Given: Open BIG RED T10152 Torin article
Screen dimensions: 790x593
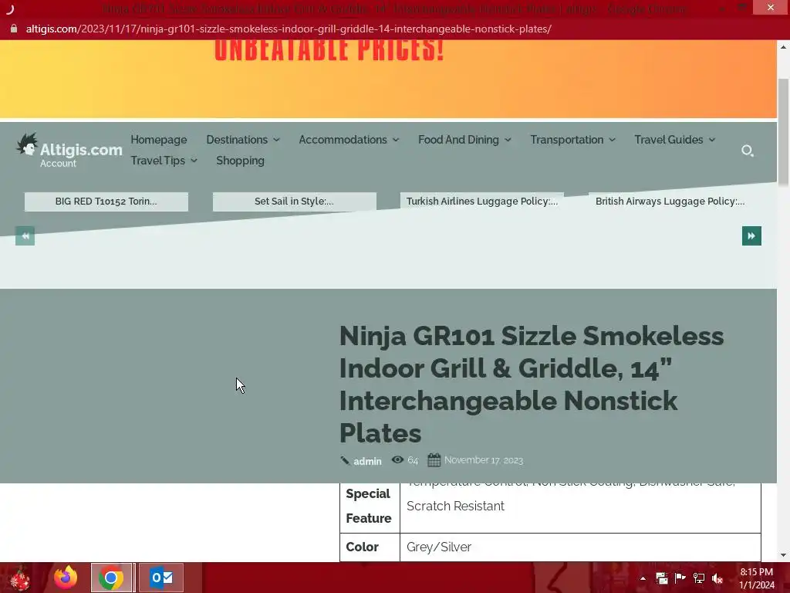Looking at the screenshot, I should click(x=106, y=202).
